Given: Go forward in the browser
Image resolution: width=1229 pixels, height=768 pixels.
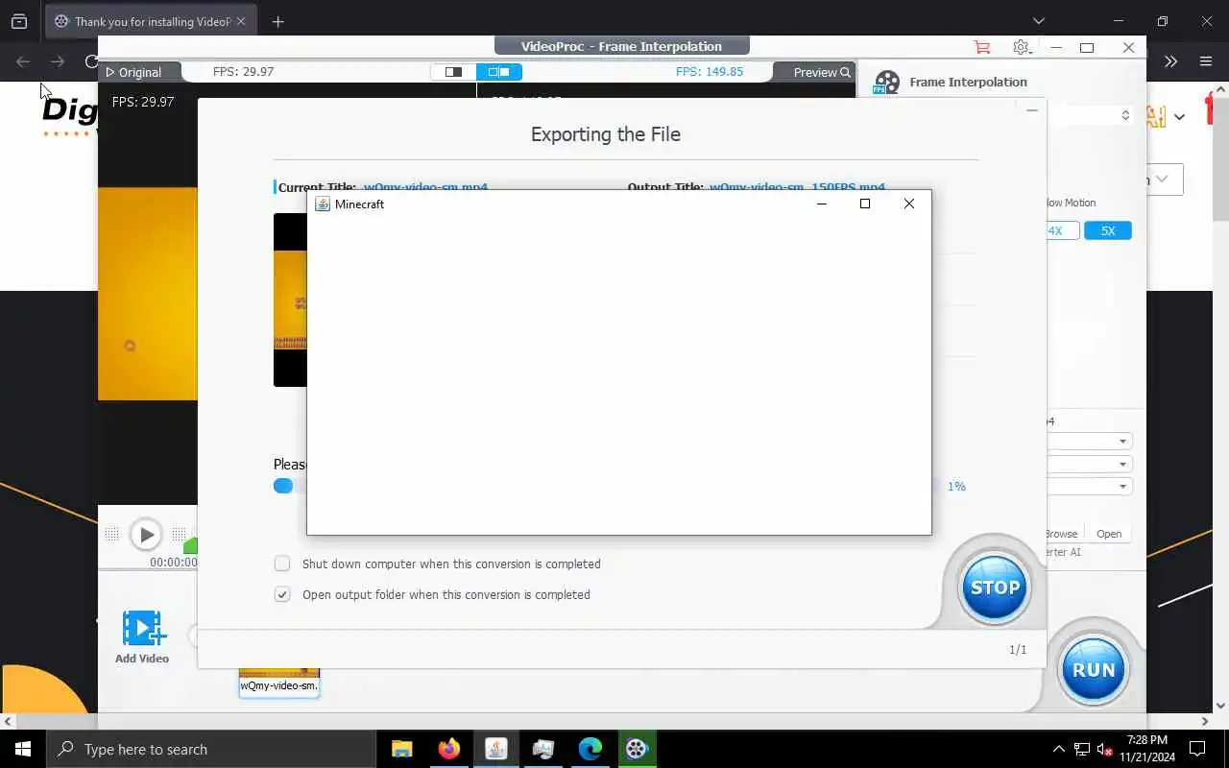Looking at the screenshot, I should [x=58, y=61].
